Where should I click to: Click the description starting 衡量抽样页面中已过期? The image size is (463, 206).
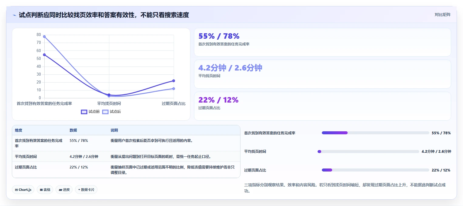172,170
